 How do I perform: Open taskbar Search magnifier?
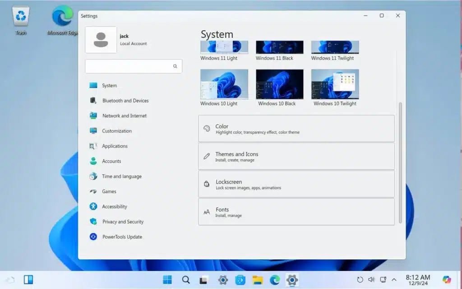click(x=185, y=280)
